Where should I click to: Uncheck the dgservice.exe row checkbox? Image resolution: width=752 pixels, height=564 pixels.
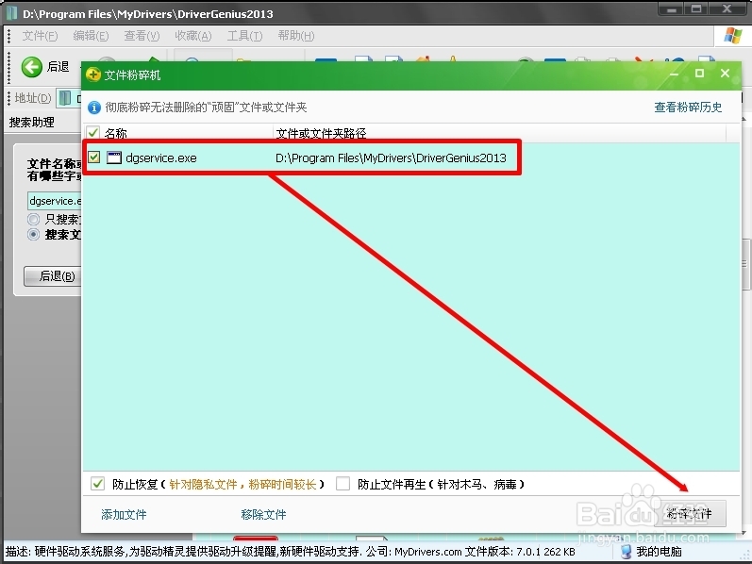pos(94,157)
